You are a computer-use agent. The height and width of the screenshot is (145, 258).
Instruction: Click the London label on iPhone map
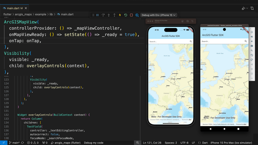(x=163, y=76)
